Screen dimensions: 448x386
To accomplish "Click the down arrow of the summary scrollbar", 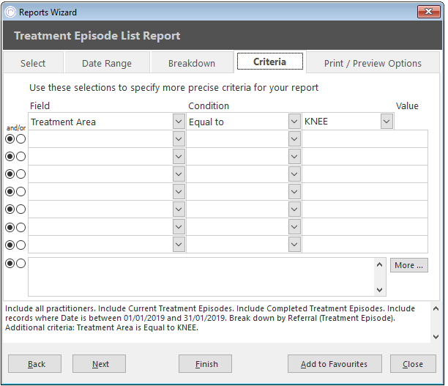I will [436, 337].
